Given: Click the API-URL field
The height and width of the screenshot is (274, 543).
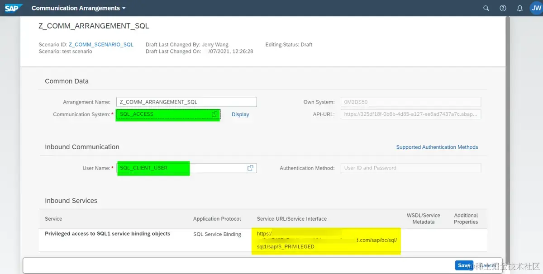Looking at the screenshot, I should click(x=411, y=114).
